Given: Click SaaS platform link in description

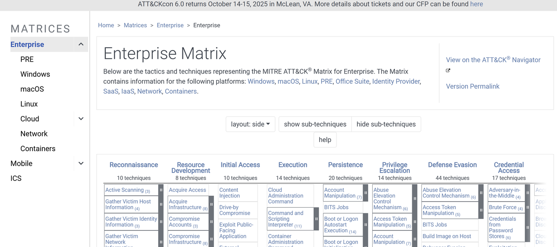Looking at the screenshot, I should coord(110,91).
